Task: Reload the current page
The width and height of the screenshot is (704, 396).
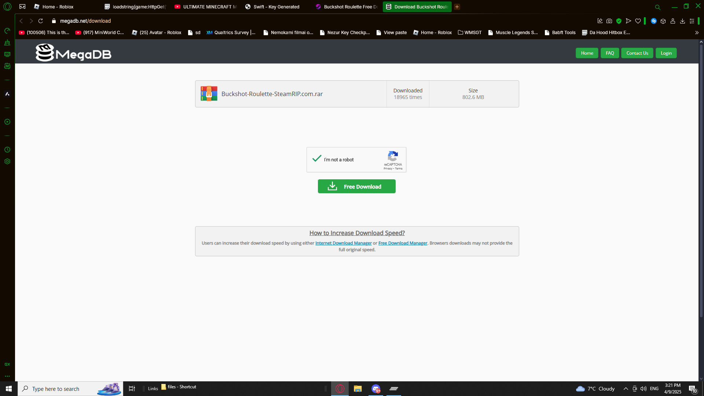Action: point(41,21)
